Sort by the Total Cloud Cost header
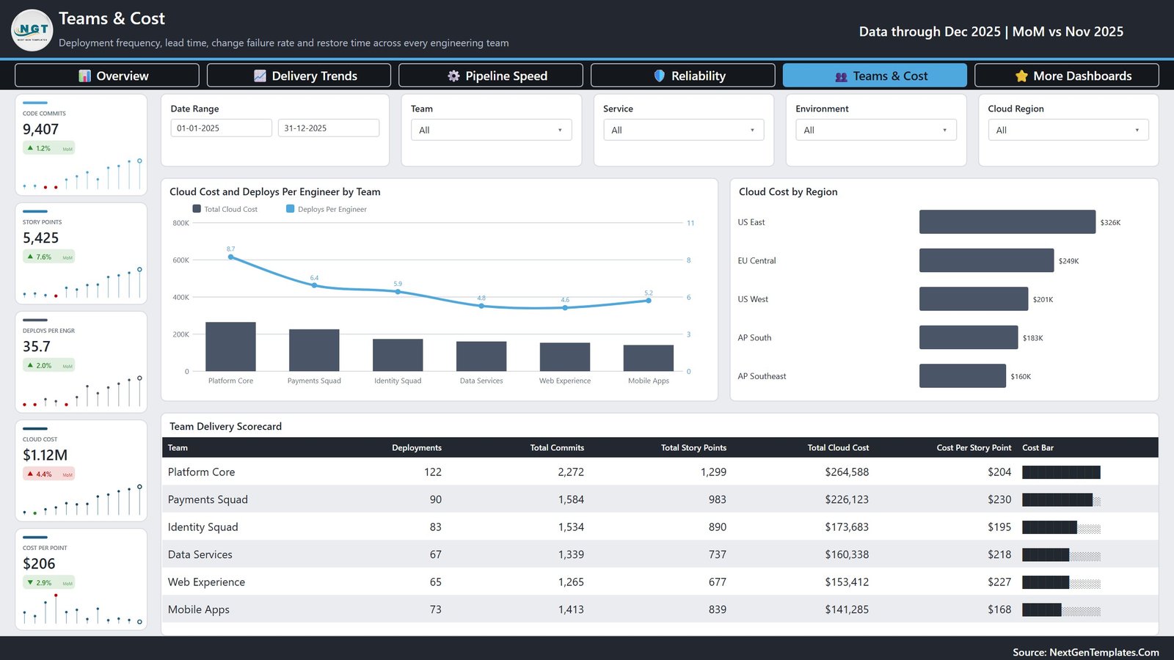 [x=838, y=447]
